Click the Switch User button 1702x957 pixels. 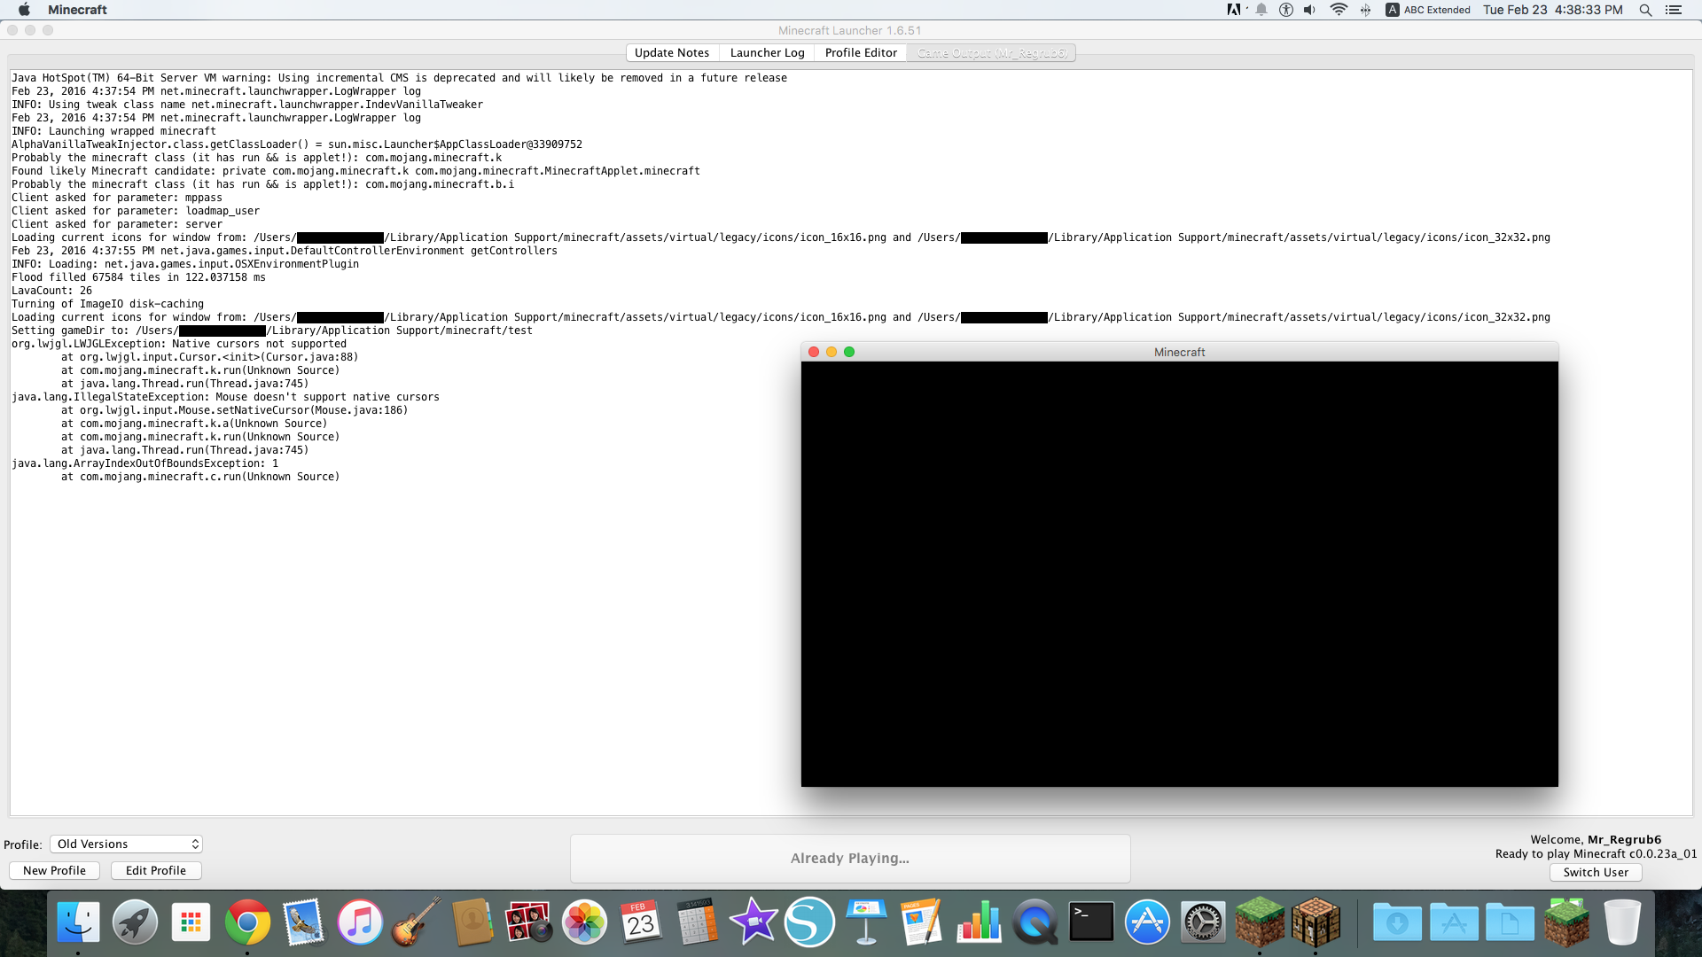1596,873
